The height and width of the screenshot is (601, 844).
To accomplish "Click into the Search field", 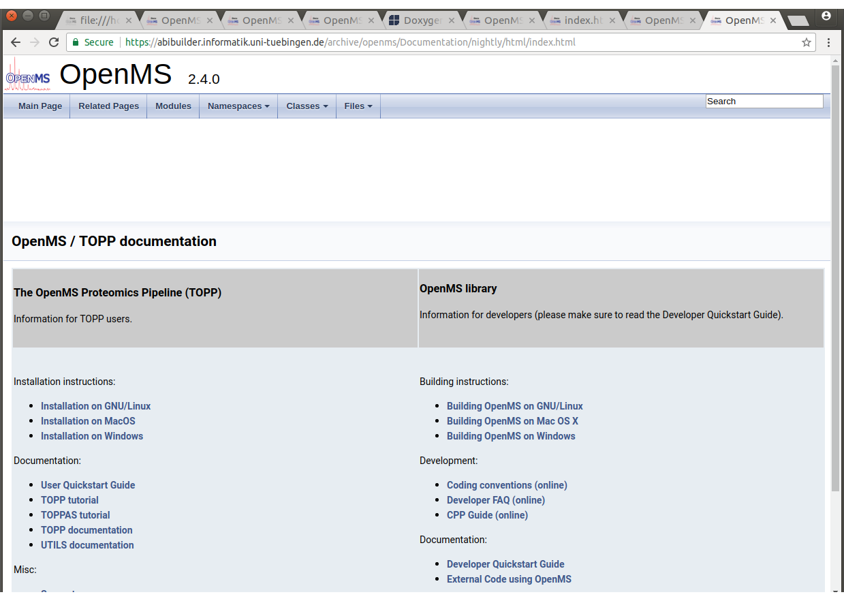I will (x=764, y=101).
